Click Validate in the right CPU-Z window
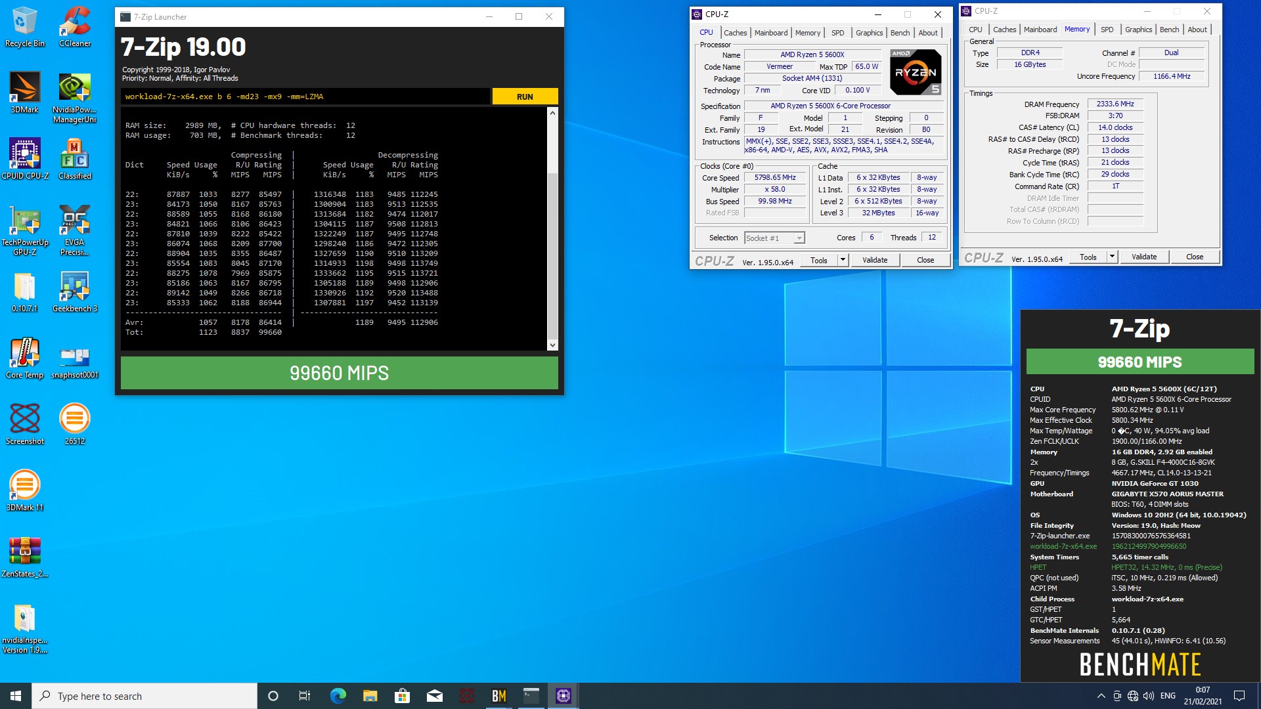Screen dimensions: 1261x709 pyautogui.click(x=1143, y=257)
